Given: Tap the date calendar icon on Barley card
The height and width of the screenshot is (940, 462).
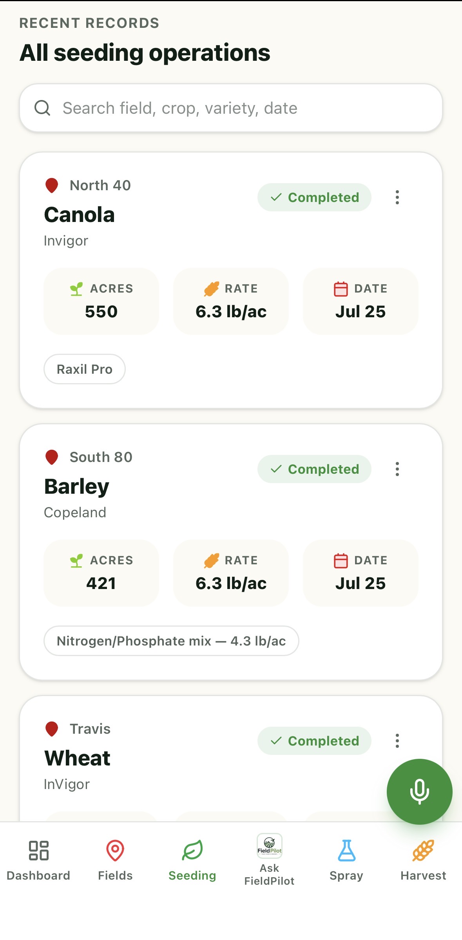Looking at the screenshot, I should pyautogui.click(x=341, y=561).
